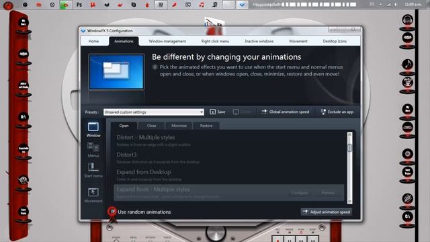This screenshot has width=430, height=242.
Task: Click the red Start orb
Action: (8, 5)
